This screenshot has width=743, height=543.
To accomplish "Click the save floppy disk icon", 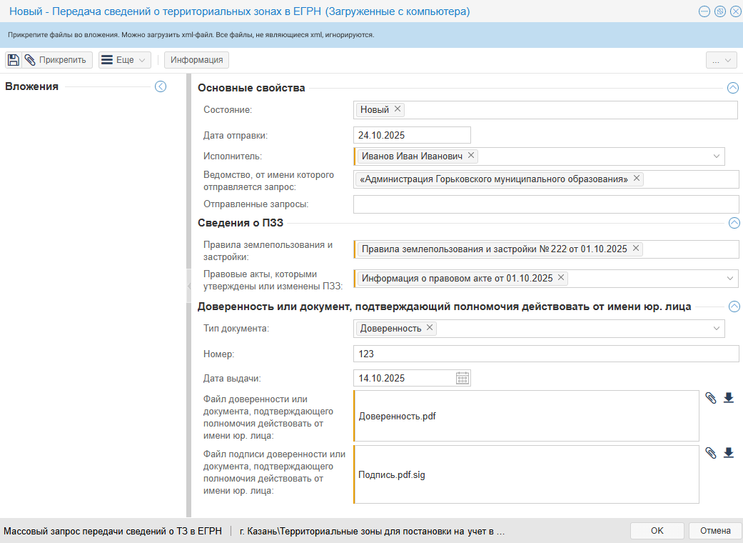I will [14, 60].
